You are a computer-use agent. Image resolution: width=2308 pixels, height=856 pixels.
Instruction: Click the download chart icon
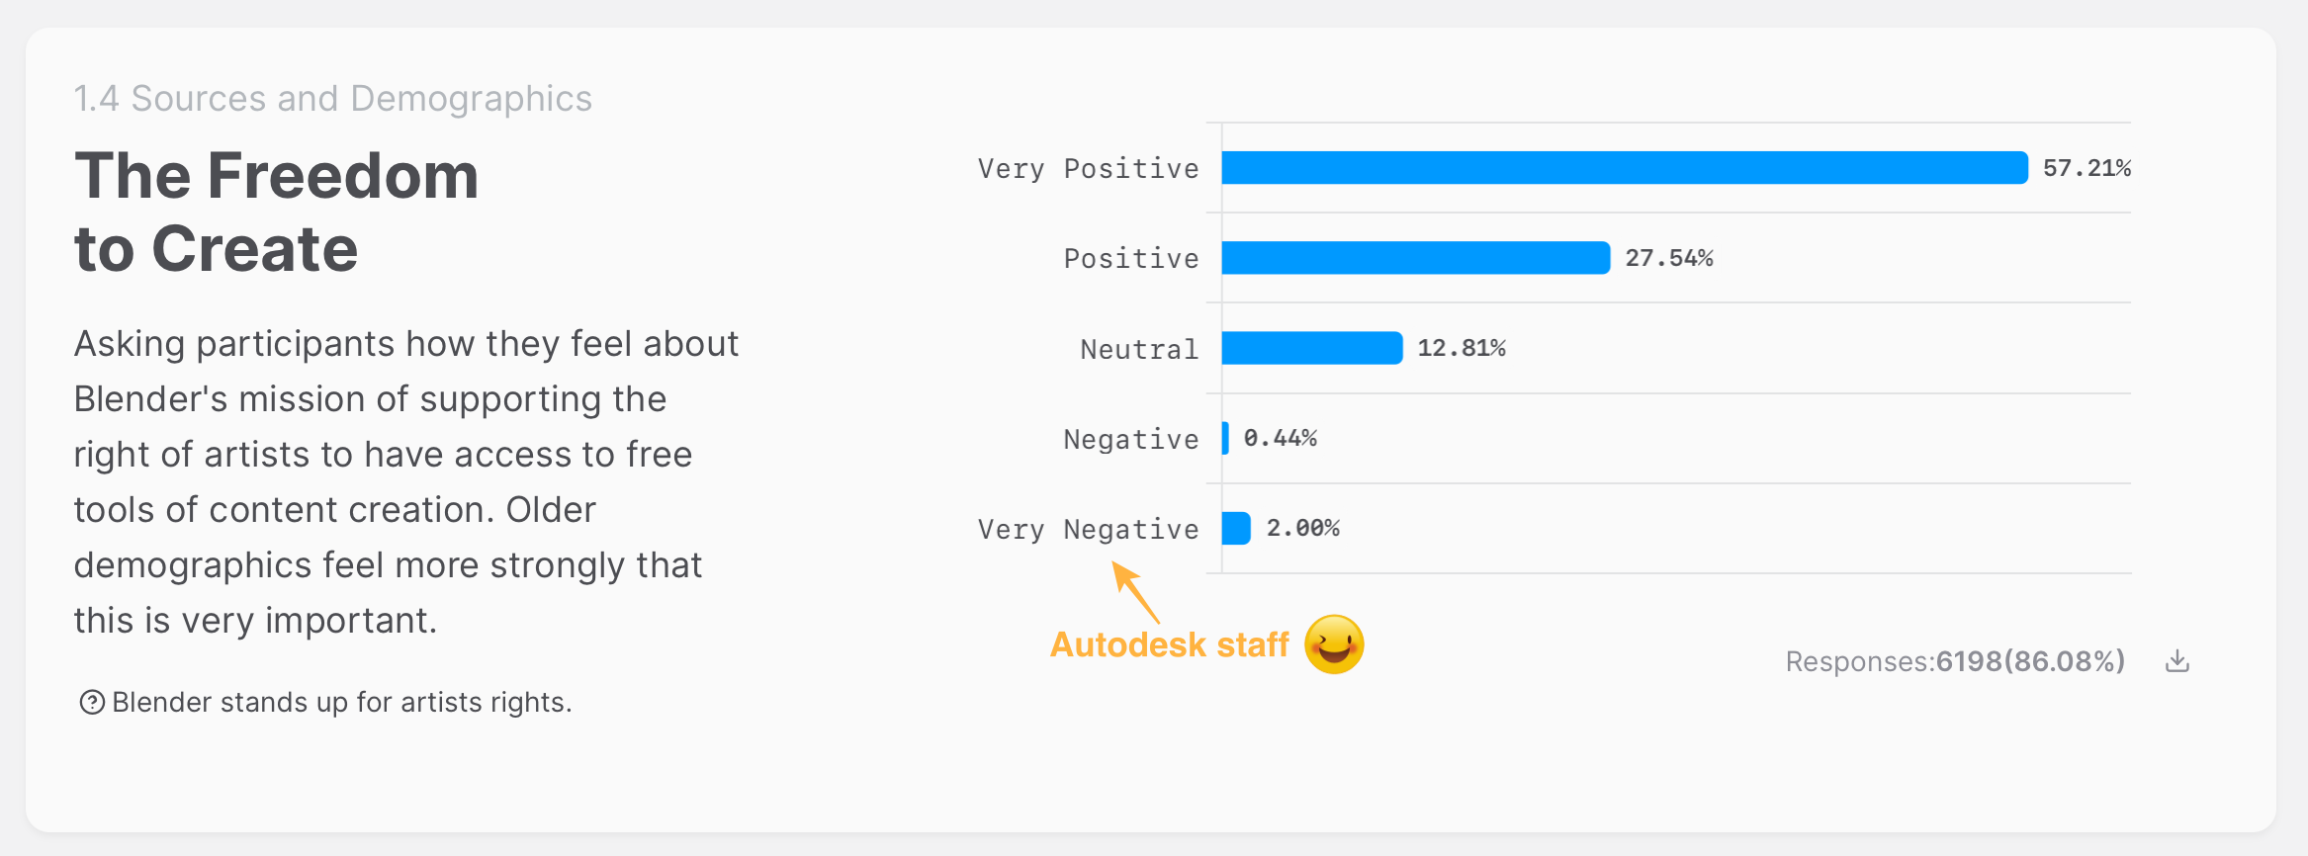coord(2177,661)
